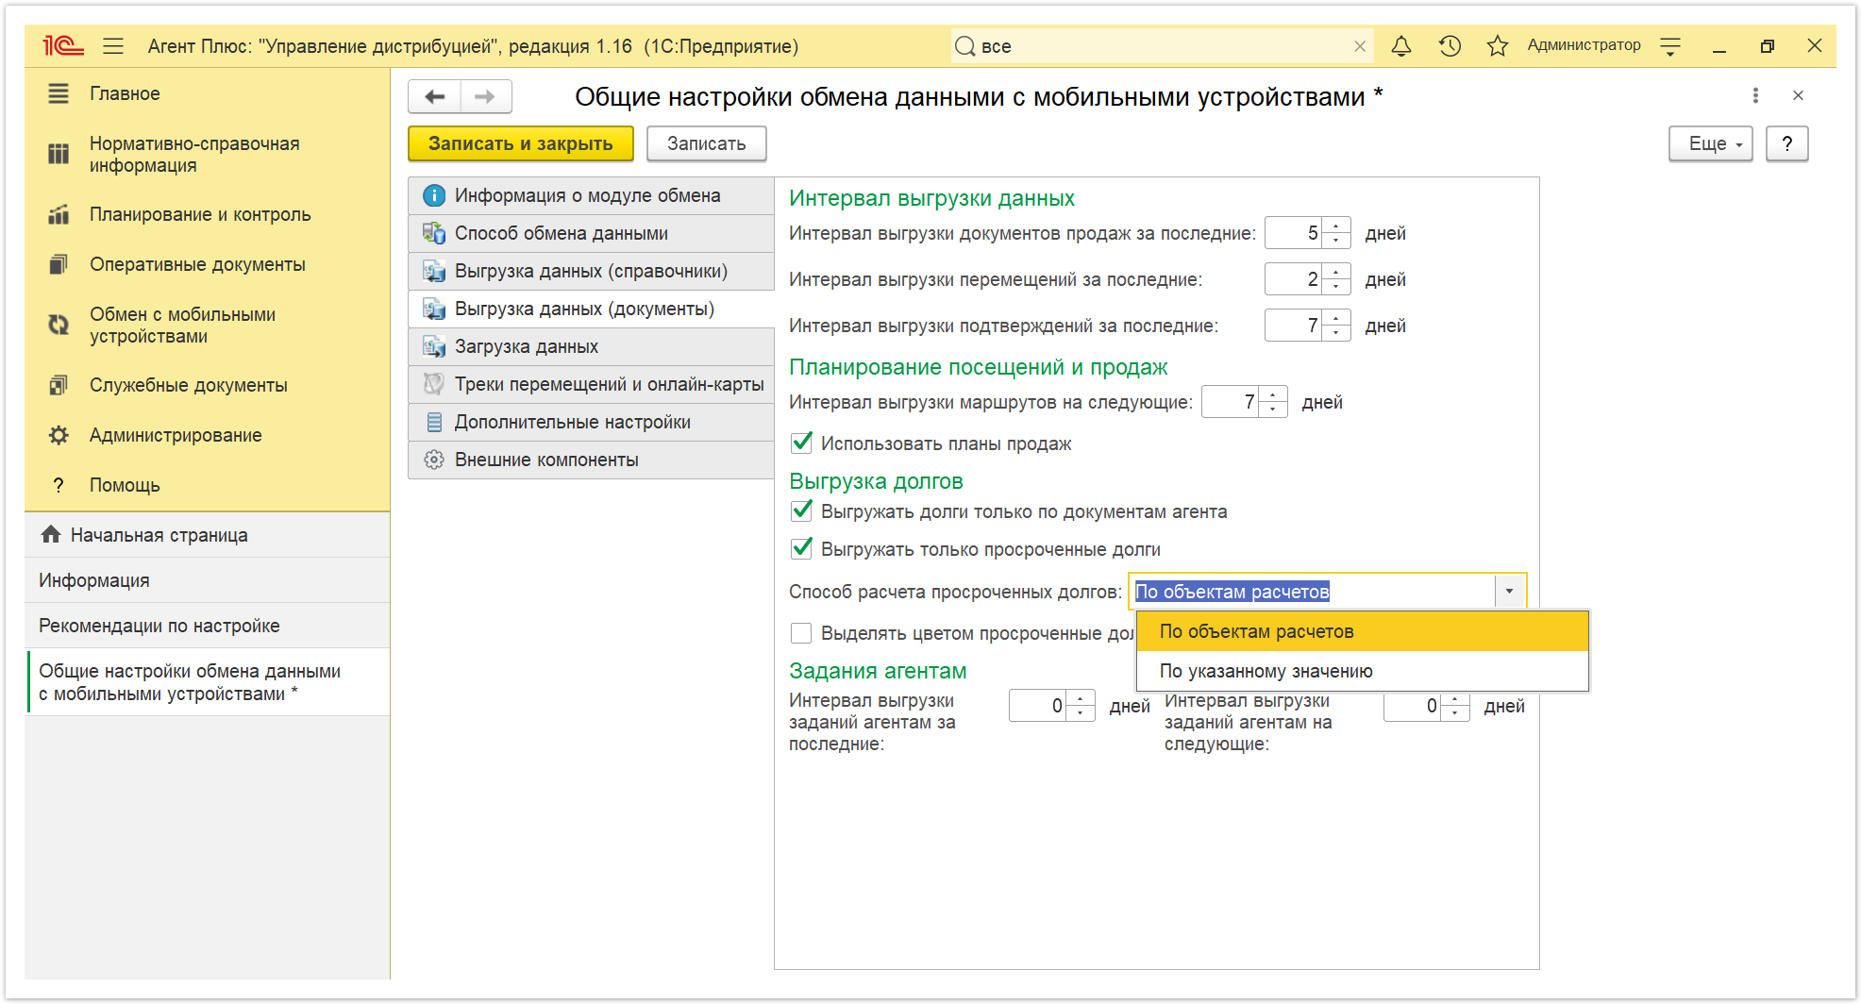Toggle Использовать планы продаж checkbox
Viewport: 1861px width, 1004px height.
[801, 443]
